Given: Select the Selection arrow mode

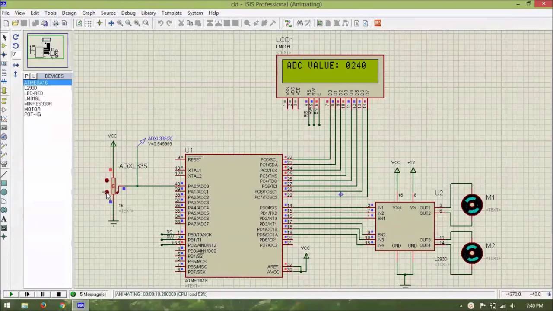Looking at the screenshot, I should [x=4, y=37].
